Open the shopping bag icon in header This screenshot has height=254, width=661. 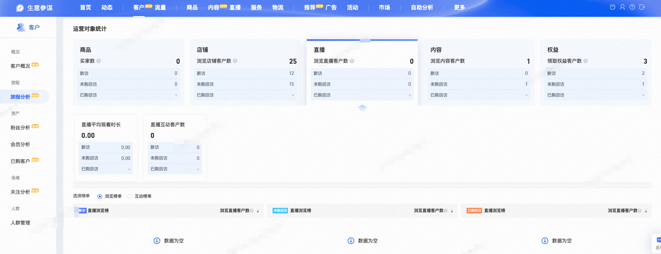click(x=613, y=7)
